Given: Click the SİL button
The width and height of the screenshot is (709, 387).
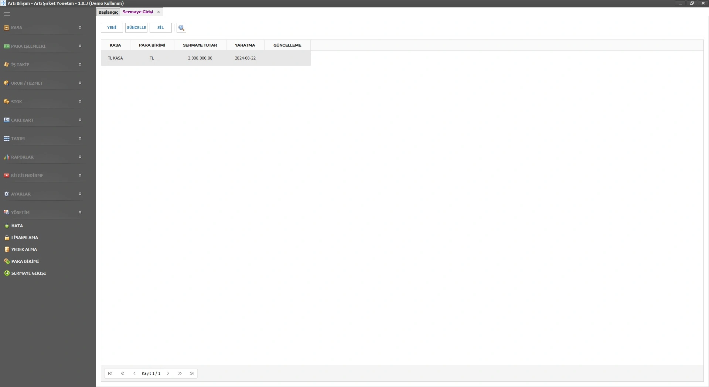Looking at the screenshot, I should (161, 28).
